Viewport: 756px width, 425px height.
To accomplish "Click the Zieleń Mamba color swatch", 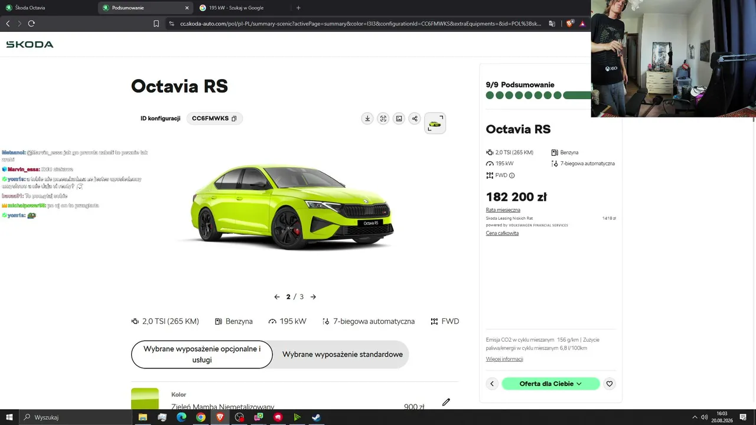I will pyautogui.click(x=145, y=398).
